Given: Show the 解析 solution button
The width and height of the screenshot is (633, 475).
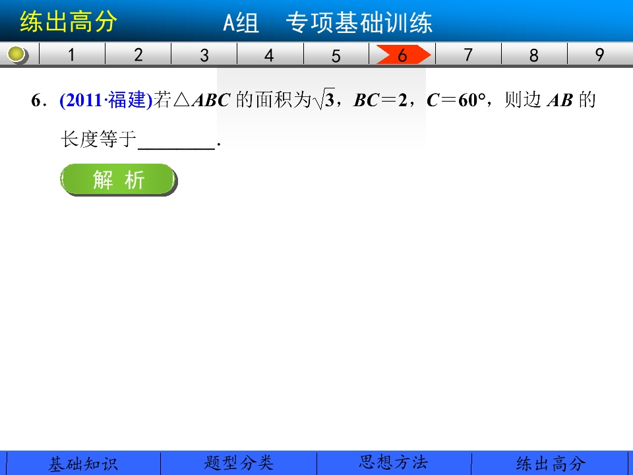Looking at the screenshot, I should pos(119,179).
